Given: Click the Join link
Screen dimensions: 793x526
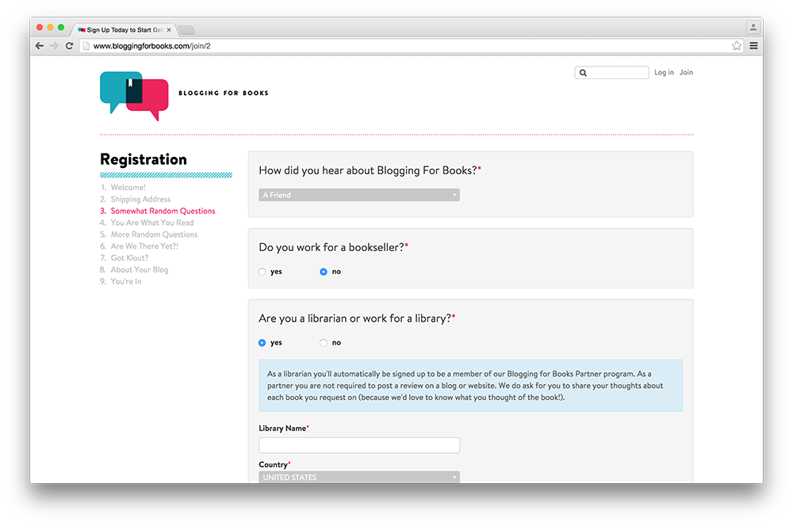Looking at the screenshot, I should 686,73.
